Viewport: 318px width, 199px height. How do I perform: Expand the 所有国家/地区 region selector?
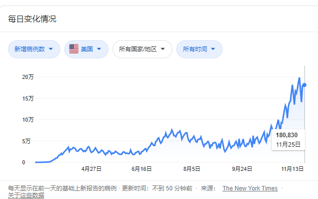coord(142,49)
